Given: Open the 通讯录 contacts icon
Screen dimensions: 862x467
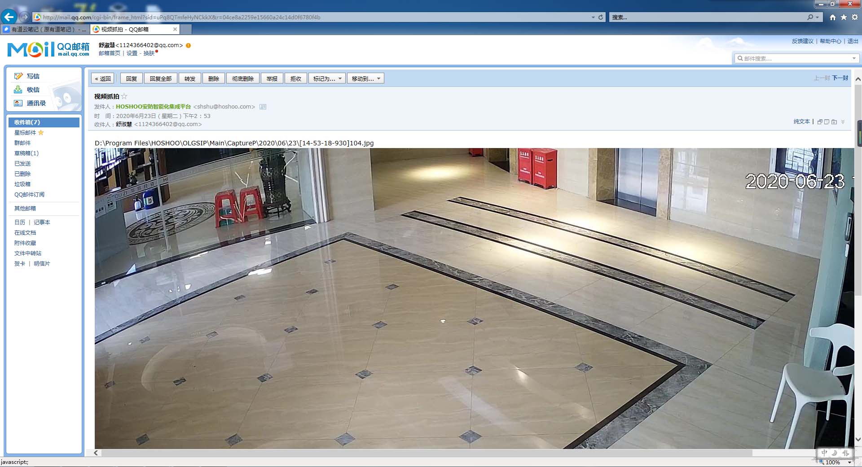Looking at the screenshot, I should pyautogui.click(x=18, y=103).
